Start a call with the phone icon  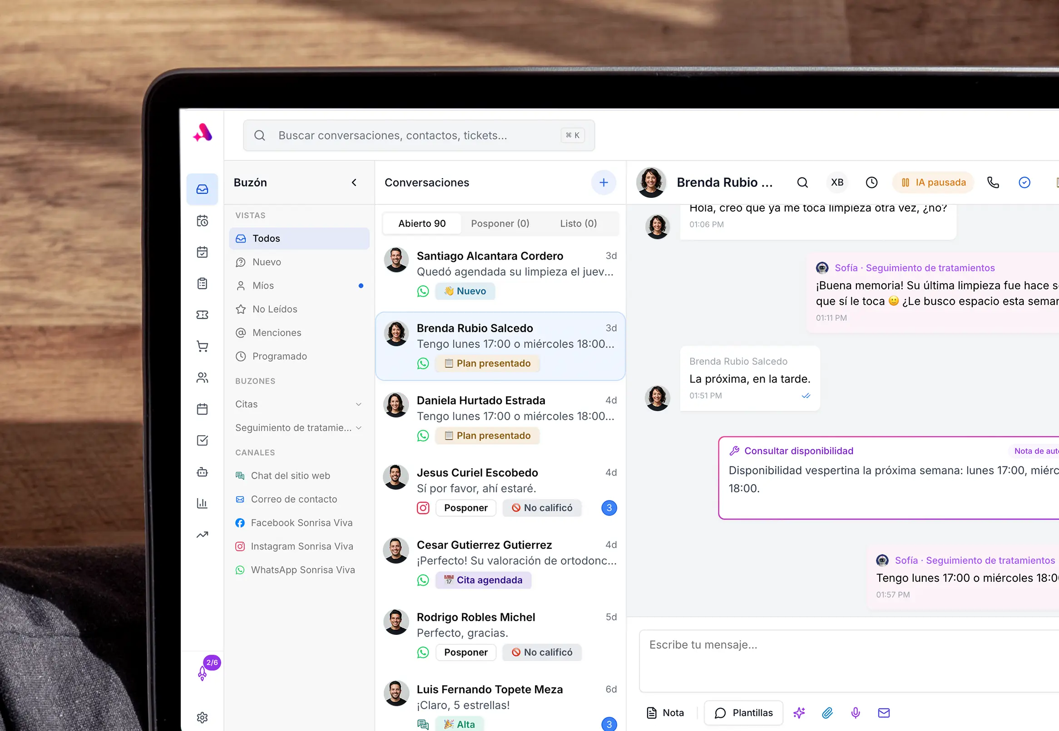point(993,182)
